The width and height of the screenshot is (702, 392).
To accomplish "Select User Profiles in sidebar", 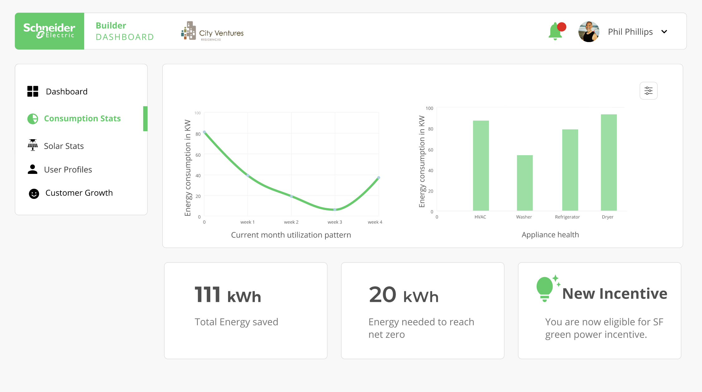I will (68, 170).
